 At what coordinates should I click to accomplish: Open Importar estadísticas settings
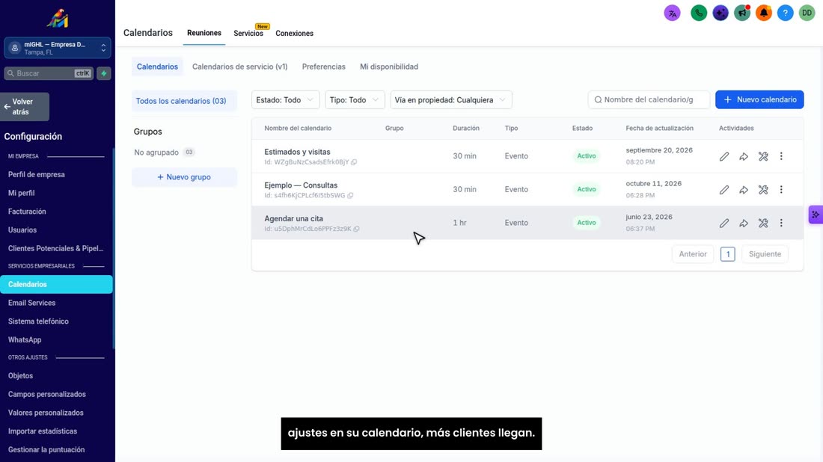pyautogui.click(x=43, y=431)
